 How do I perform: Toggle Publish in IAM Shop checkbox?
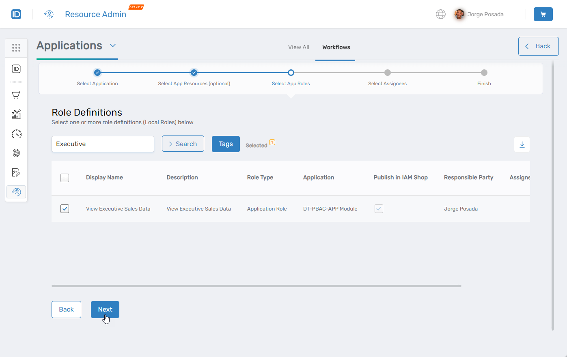[379, 209]
